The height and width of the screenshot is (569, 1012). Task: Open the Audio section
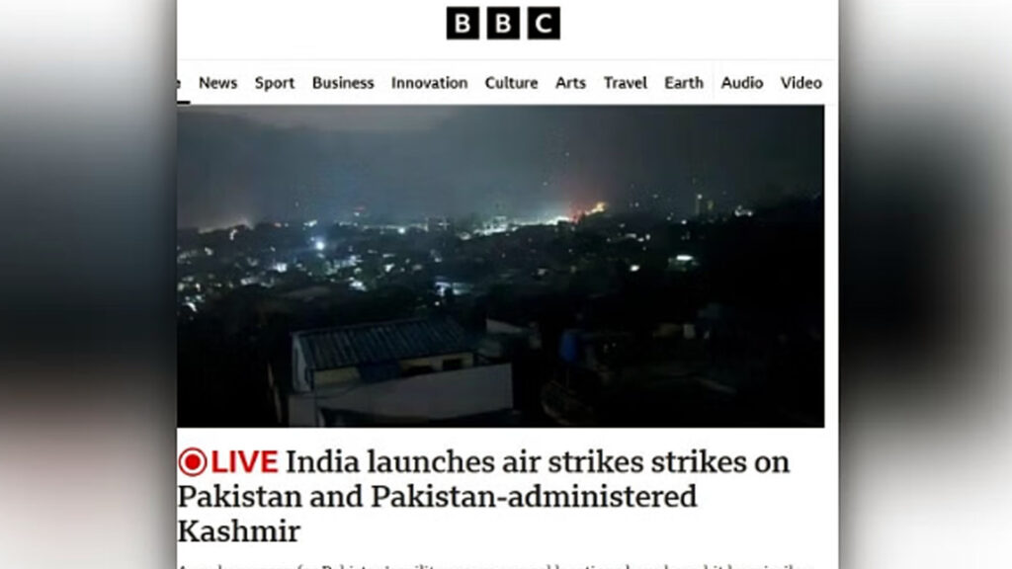741,83
